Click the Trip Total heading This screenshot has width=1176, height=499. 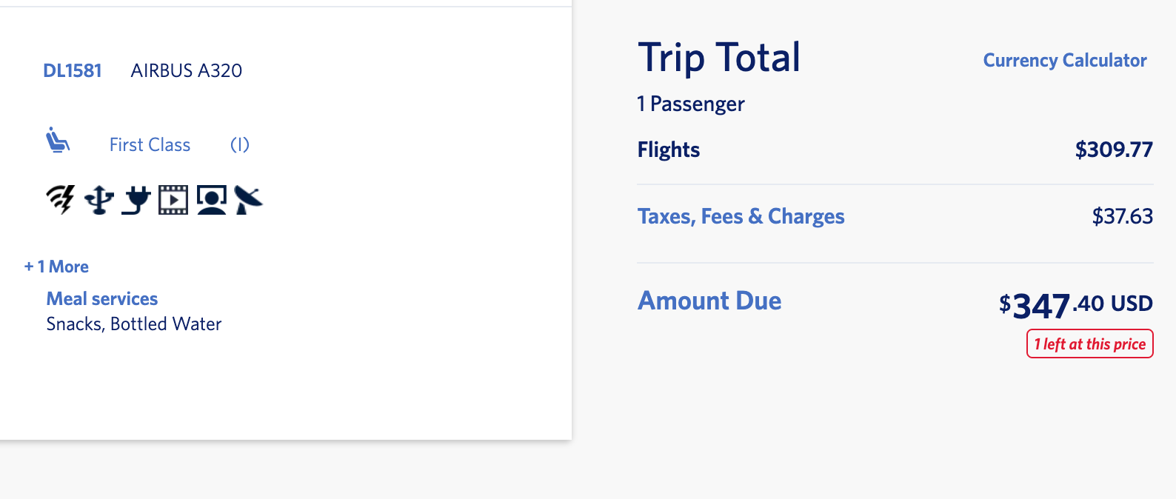pos(719,58)
